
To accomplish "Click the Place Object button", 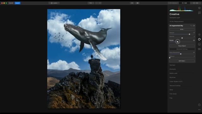I will (182, 46).
